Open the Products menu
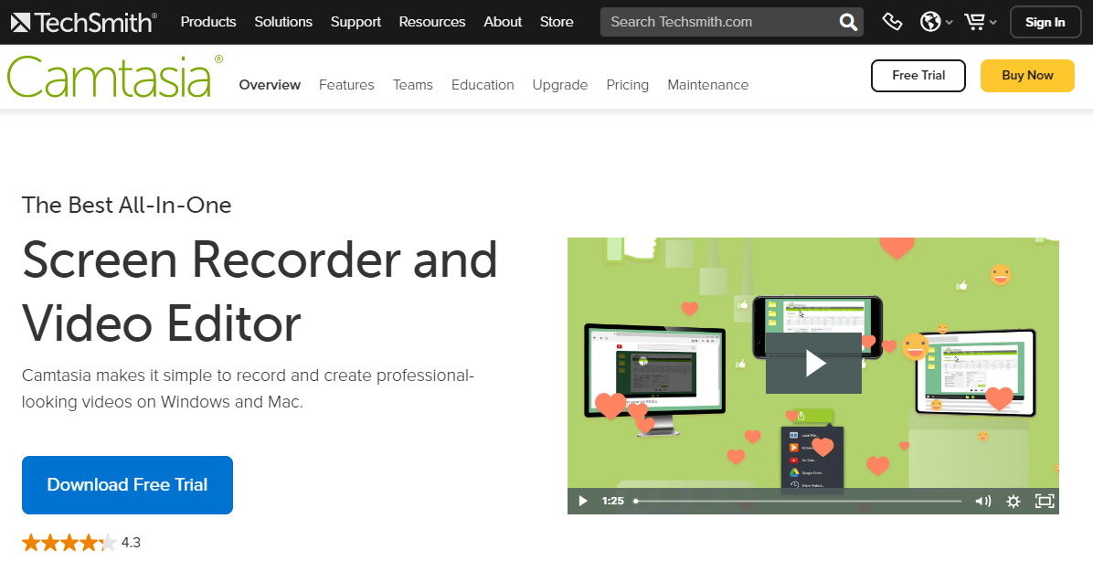1093x561 pixels. (208, 22)
